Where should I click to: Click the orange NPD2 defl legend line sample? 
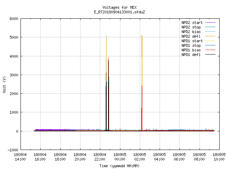(x=210, y=36)
